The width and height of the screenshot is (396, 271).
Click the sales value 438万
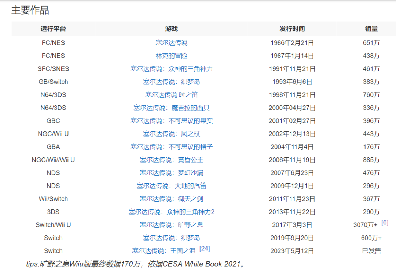pos(371,56)
